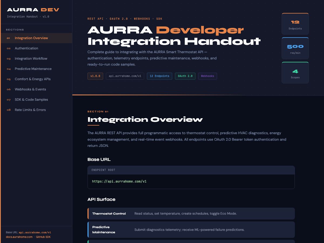
Task: Click the OAuth 2.0 green badge
Action: click(x=185, y=76)
